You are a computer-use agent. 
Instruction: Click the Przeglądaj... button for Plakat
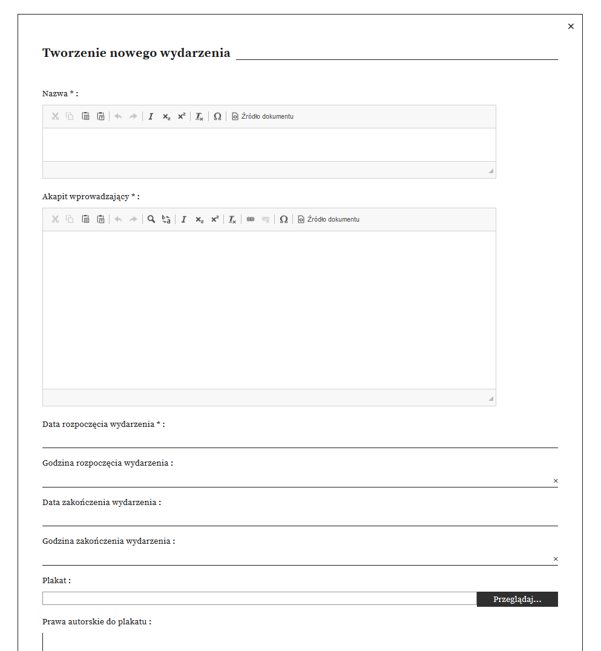pyautogui.click(x=517, y=600)
